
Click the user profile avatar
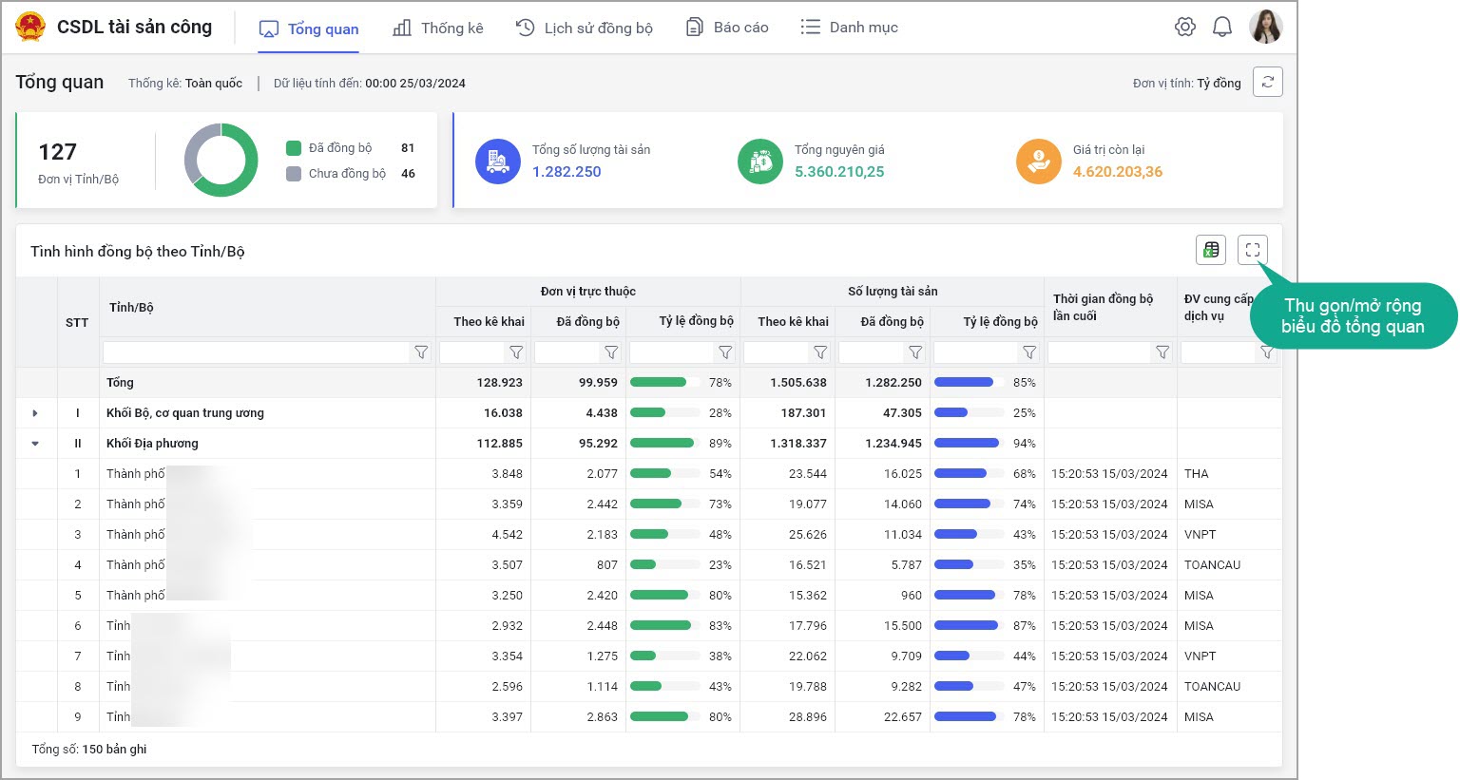1265,28
